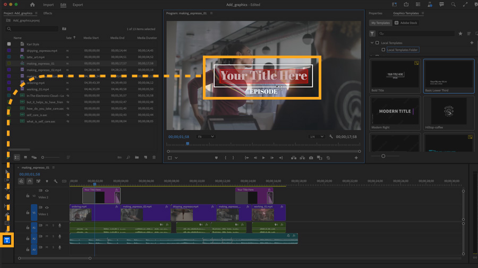Open the Project panel hamburger menu
478x268 pixels.
[x=36, y=13]
